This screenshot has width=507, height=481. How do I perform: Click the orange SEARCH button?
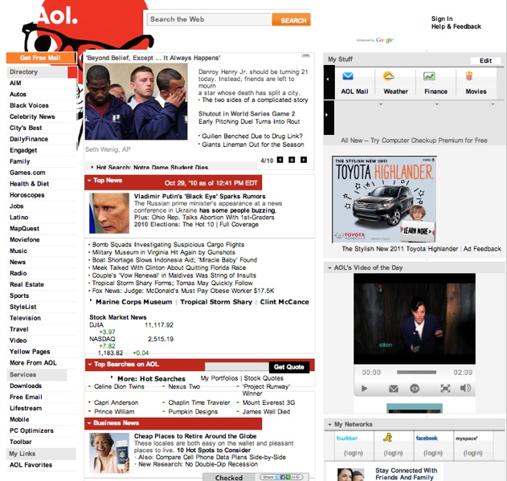(292, 20)
